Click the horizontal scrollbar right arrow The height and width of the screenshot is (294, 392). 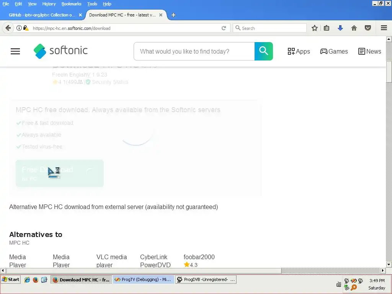coord(383,270)
